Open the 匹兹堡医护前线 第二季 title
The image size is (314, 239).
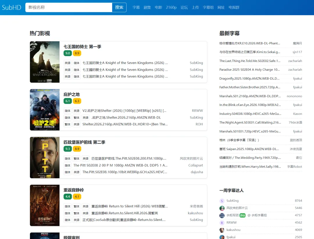tap(84, 142)
